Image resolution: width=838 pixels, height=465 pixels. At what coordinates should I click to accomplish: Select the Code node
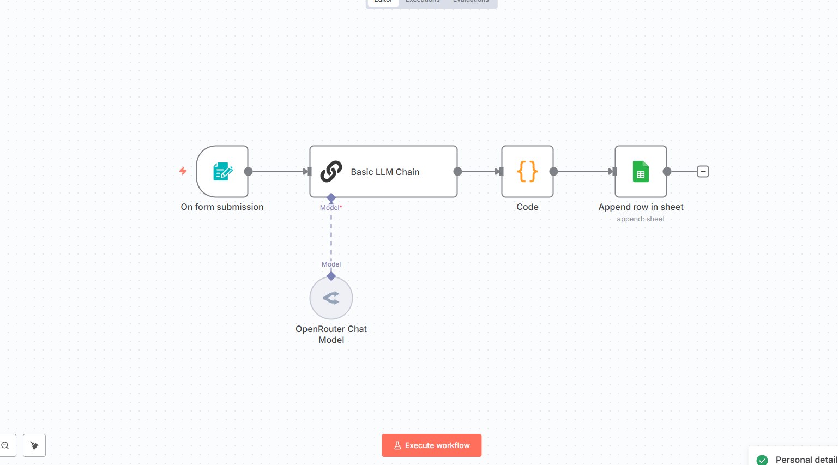coord(527,171)
